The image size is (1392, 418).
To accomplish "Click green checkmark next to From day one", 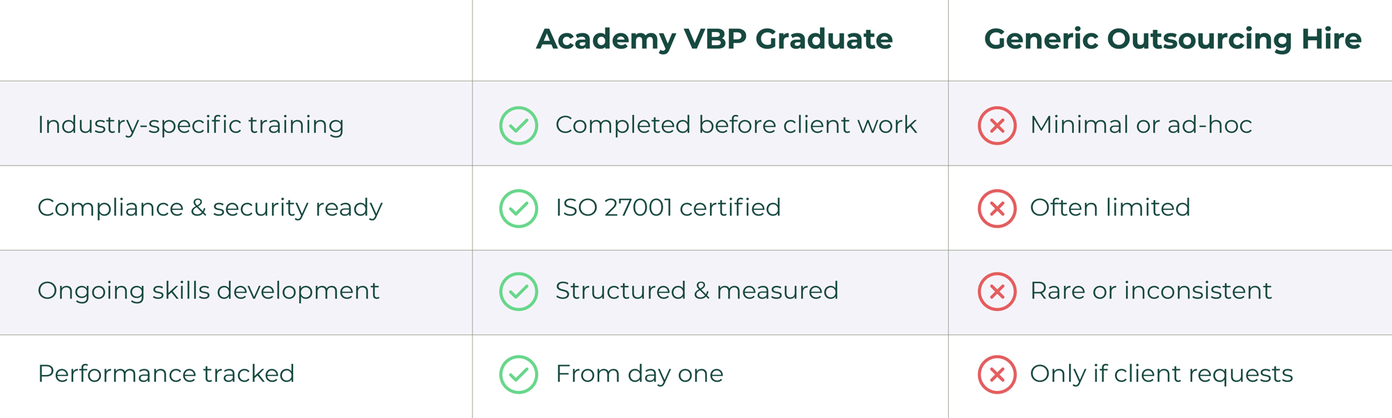I will [x=519, y=374].
